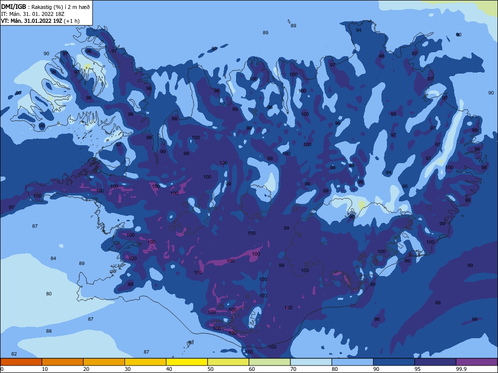
Task: Click the 'VT: Mán. 31.01.2022 19Z (+1 h)' line
Action: click(x=40, y=21)
